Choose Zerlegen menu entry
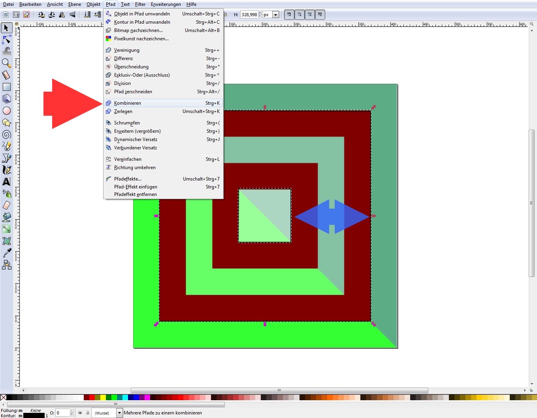 [x=163, y=111]
